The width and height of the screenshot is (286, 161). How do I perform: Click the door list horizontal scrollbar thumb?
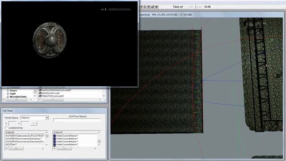point(53,99)
